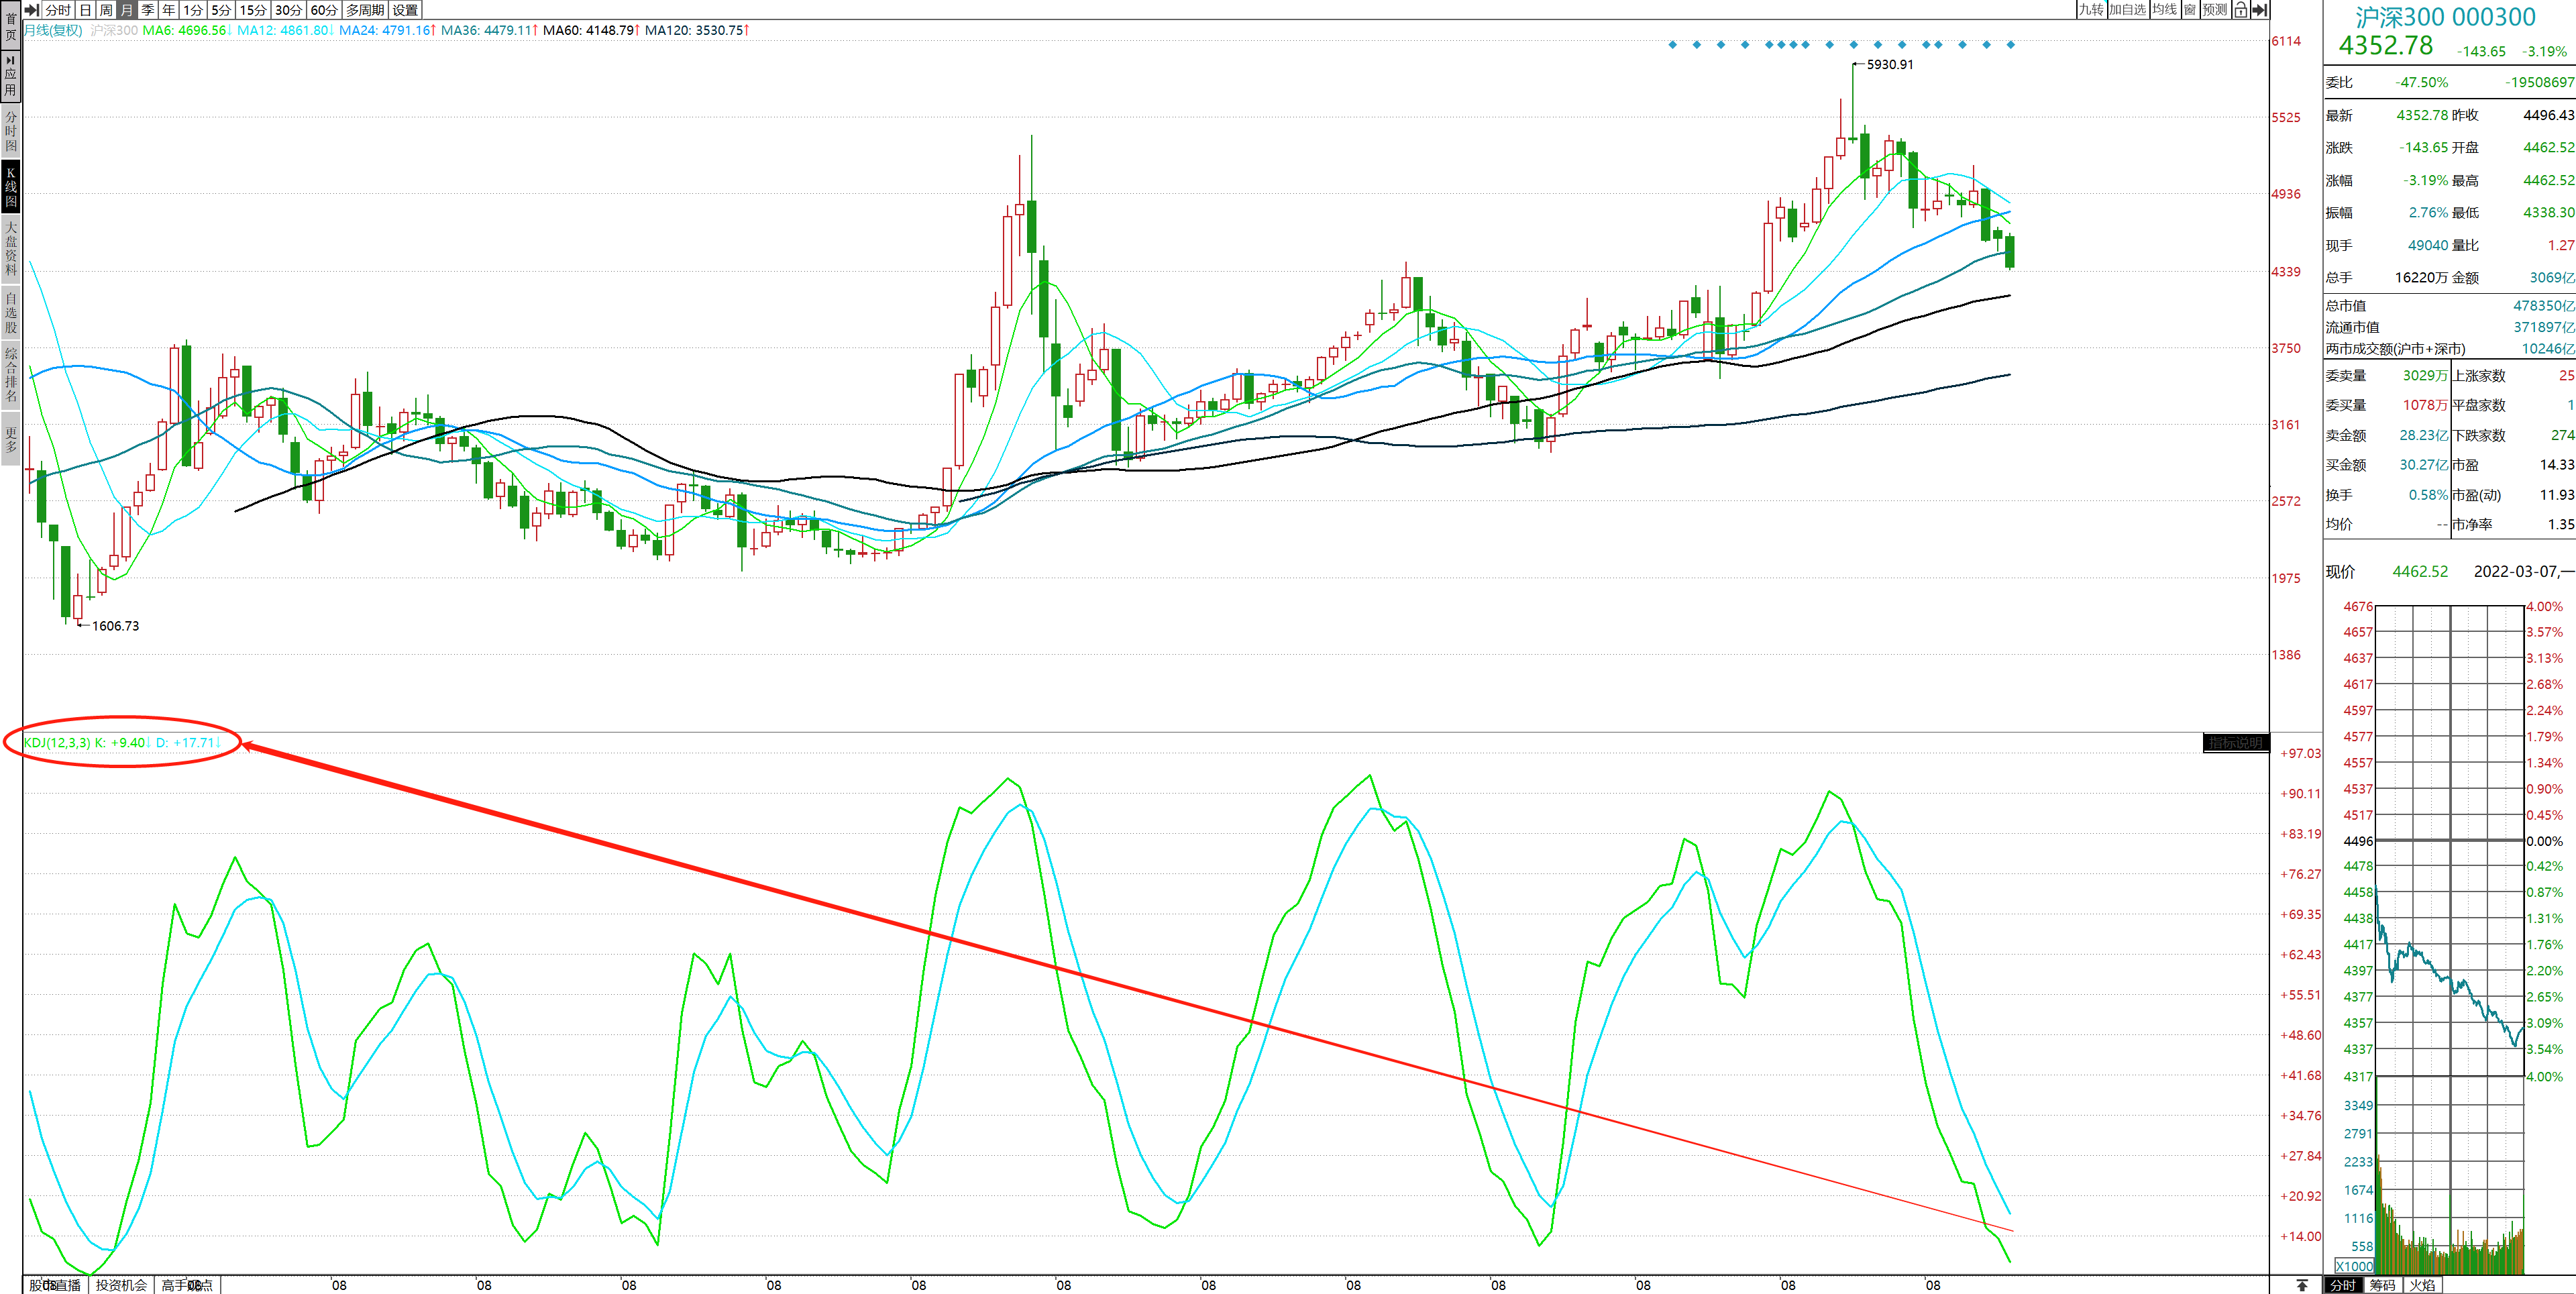
Task: Select the 分时图 sidebar item
Action: [x=11, y=131]
